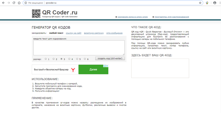Viewport: 221px width, 113px height.
Task: Click the browser forward arrow
Action: coord(9,3)
